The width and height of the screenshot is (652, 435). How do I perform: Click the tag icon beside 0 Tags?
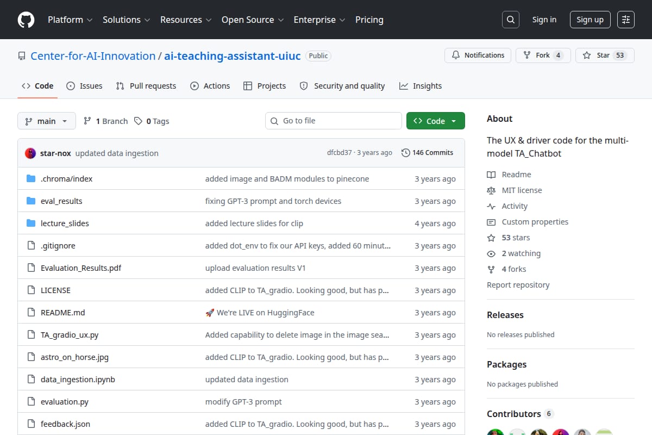click(138, 121)
